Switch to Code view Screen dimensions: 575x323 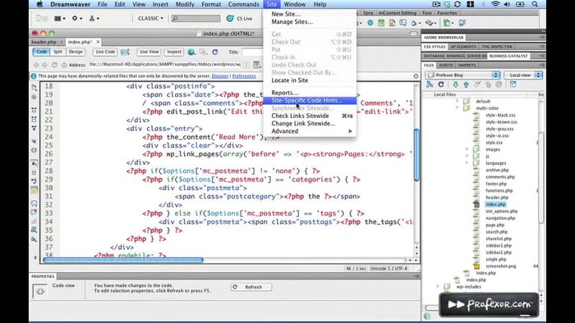pyautogui.click(x=41, y=52)
